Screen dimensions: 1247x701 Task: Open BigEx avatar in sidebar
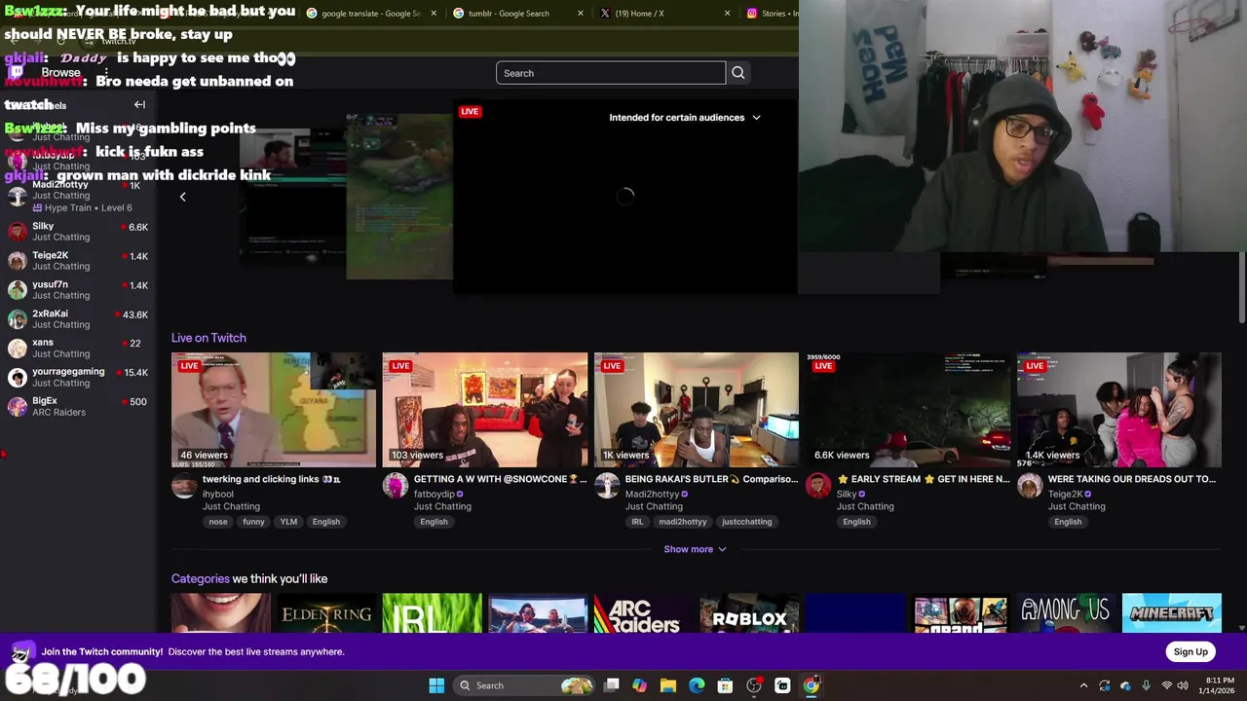[17, 407]
